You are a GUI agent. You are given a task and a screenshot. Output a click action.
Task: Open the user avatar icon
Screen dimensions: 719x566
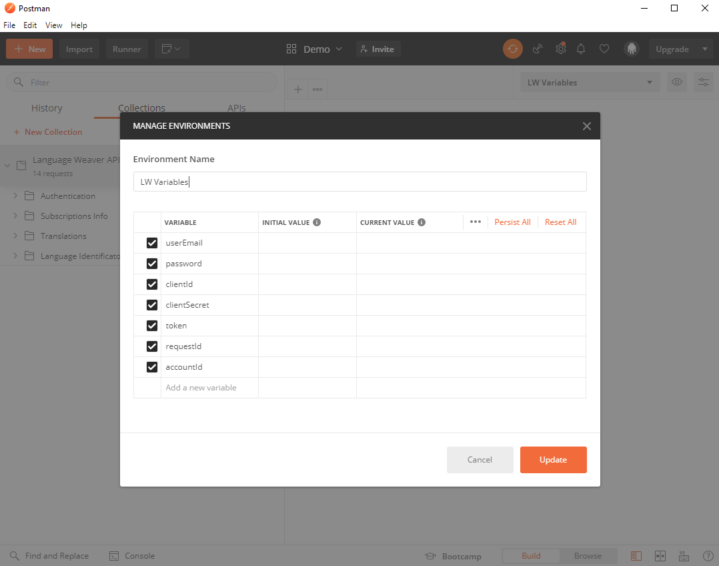tap(632, 49)
